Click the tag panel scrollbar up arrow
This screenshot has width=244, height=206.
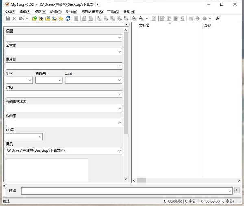pos(126,30)
